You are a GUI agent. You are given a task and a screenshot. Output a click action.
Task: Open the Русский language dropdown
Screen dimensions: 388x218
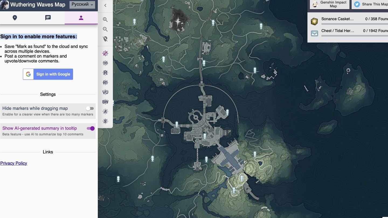(x=82, y=5)
